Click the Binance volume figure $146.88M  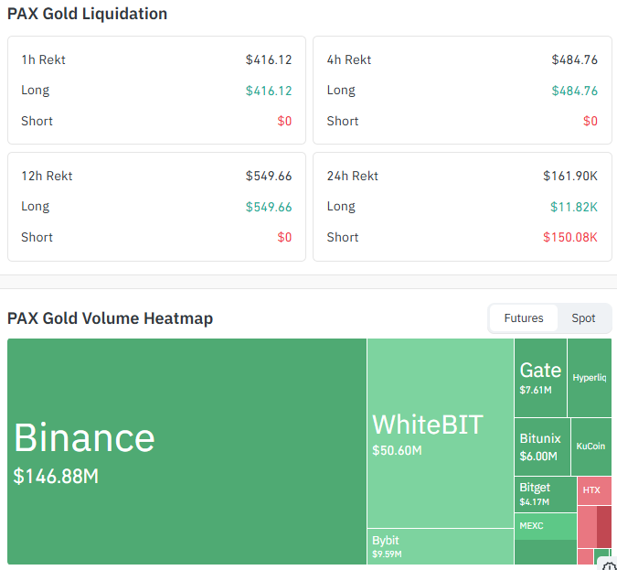pos(56,477)
